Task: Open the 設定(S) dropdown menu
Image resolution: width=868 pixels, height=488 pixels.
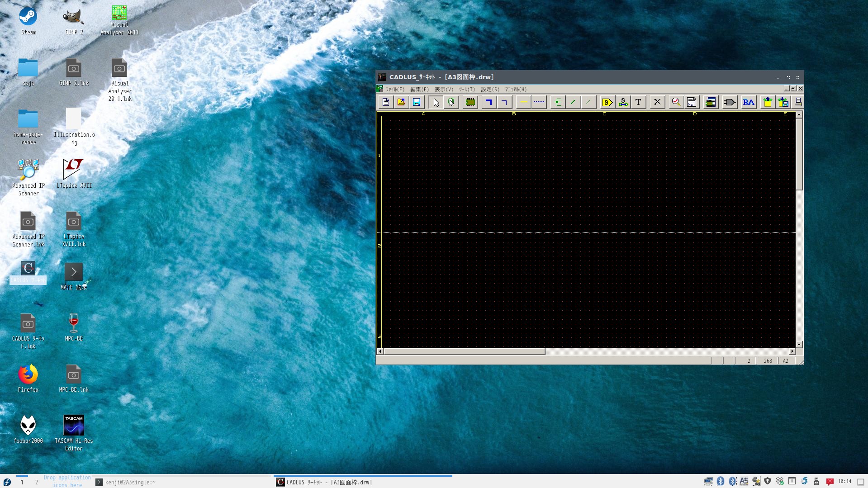Action: point(490,90)
